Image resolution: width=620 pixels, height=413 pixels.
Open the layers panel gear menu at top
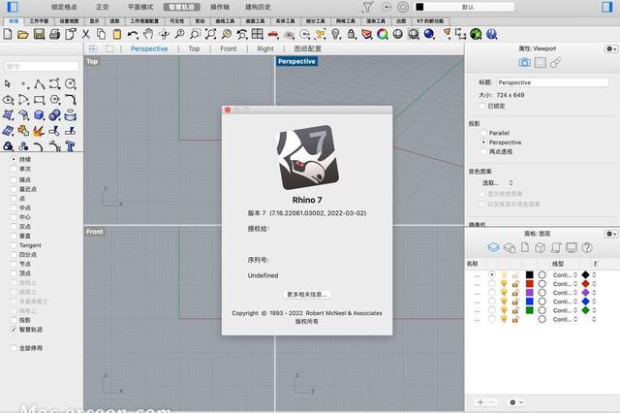pos(611,234)
